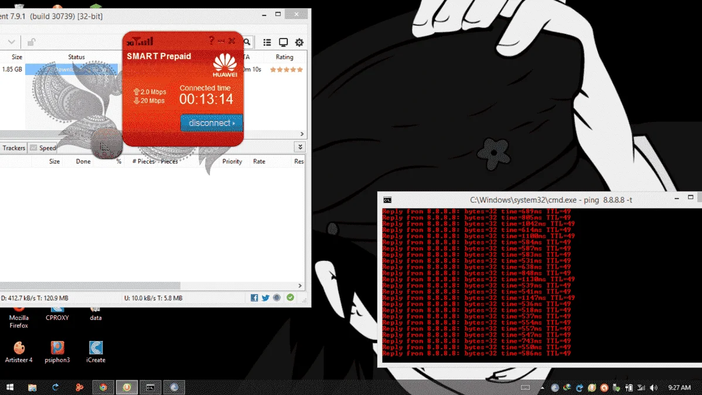Switch to Chrome in the taskbar

[x=103, y=387]
